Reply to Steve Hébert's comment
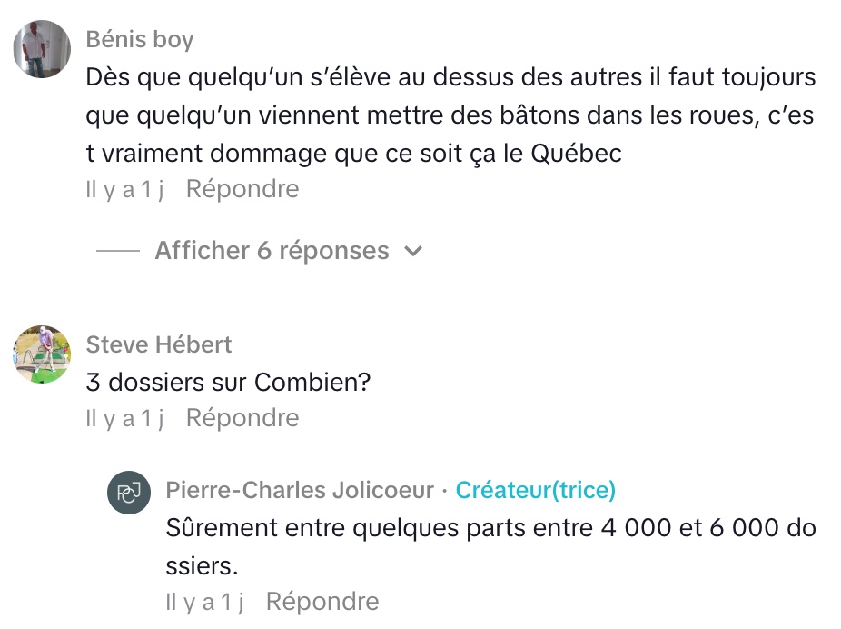Screen dimensions: 841x629 [x=242, y=418]
